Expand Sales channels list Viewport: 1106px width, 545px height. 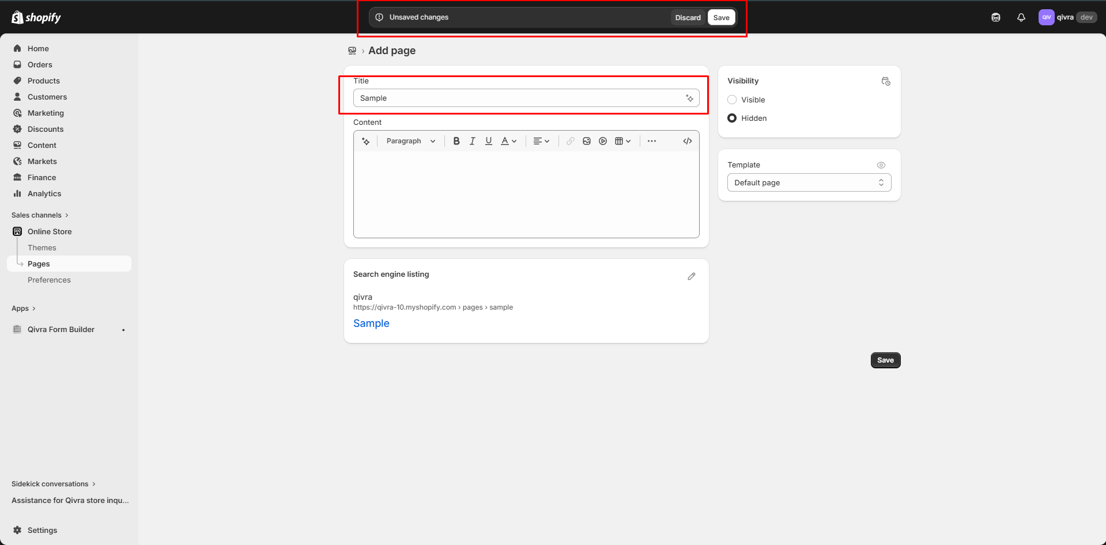[x=40, y=215]
